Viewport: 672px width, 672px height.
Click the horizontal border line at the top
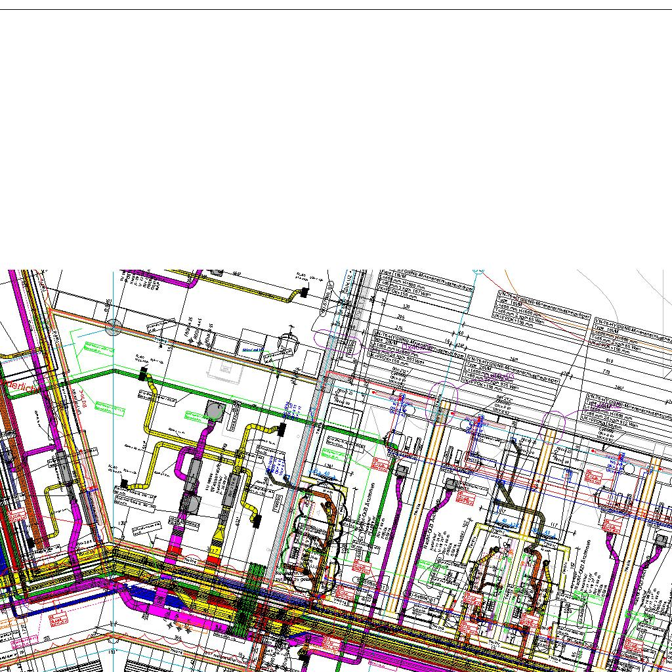point(336,9)
